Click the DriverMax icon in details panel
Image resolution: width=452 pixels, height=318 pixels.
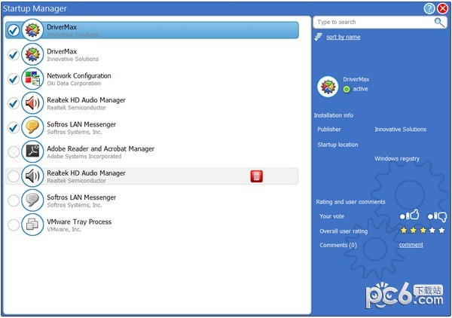point(328,87)
